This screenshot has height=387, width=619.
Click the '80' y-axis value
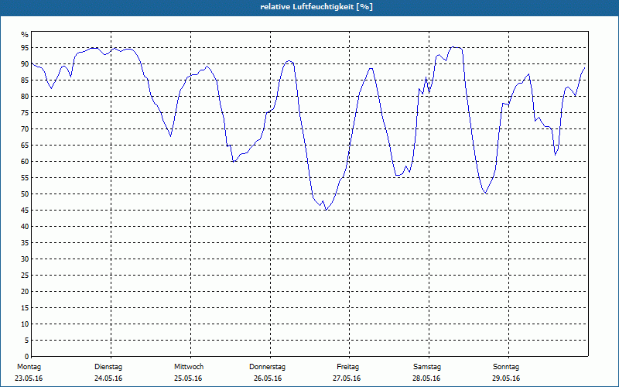[25, 96]
